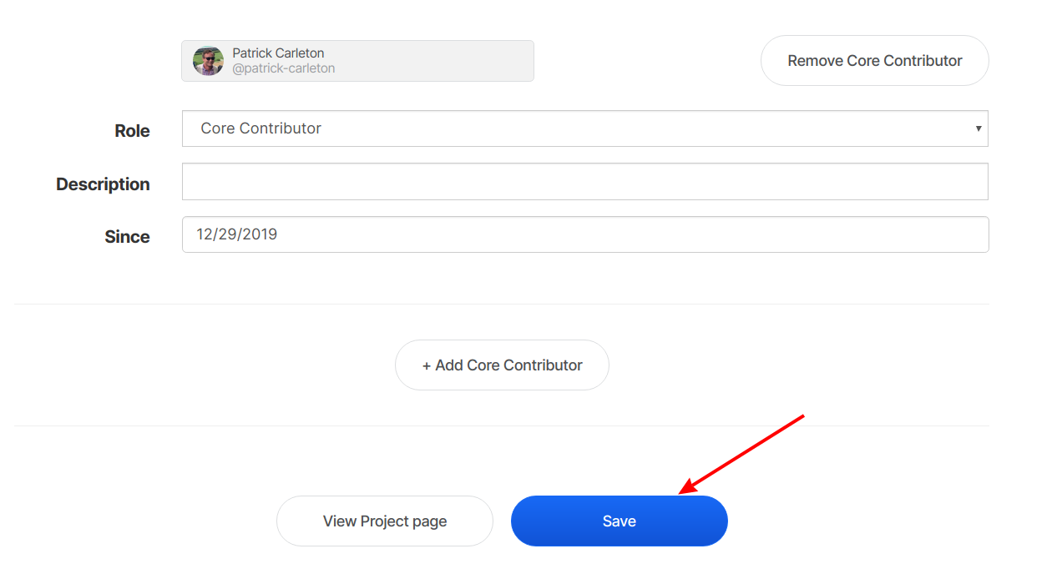Click Patrick Carleton's avatar photo
The height and width of the screenshot is (584, 1057).
(x=208, y=61)
